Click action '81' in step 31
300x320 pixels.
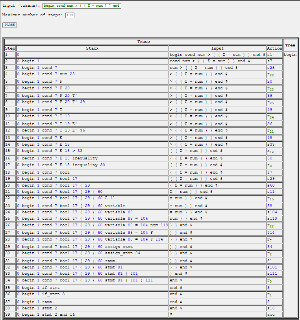(x=274, y=261)
